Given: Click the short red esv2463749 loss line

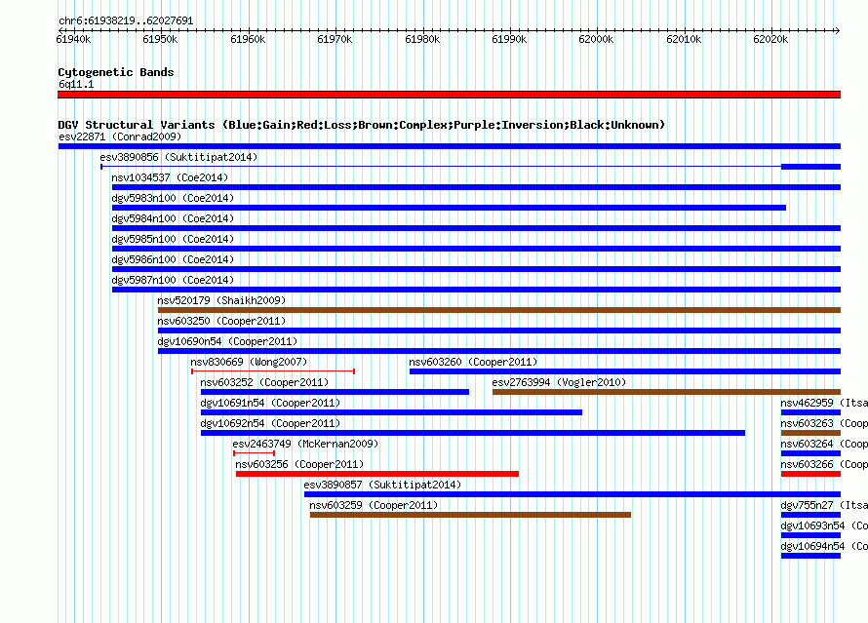Looking at the screenshot, I should [x=255, y=453].
